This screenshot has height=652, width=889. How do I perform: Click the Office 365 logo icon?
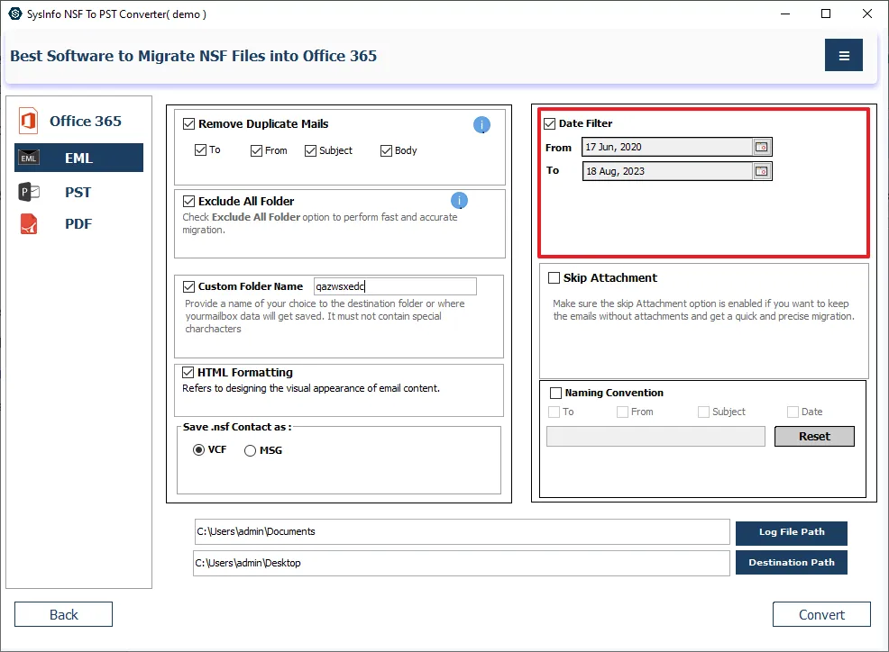29,122
